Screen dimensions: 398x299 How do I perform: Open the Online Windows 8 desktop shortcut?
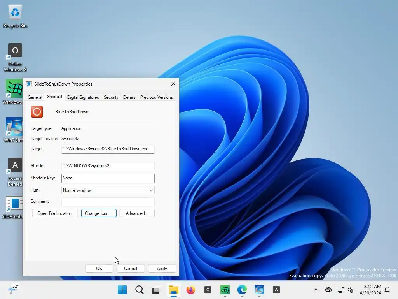click(x=15, y=58)
